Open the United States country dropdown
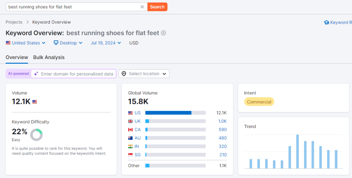Viewport: 352px width, 178px height. coord(26,43)
